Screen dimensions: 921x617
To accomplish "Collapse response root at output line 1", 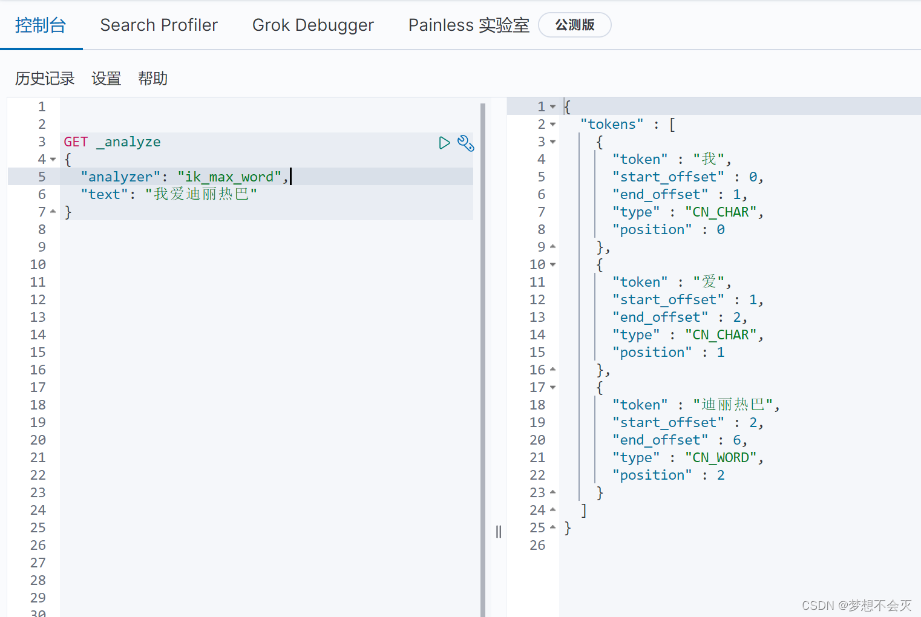I will coord(552,107).
